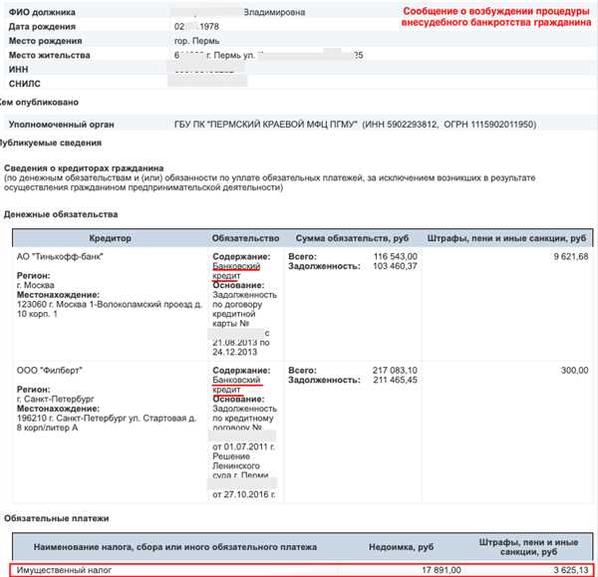The width and height of the screenshot is (598, 577).
Task: Click the 'Место жительства' label
Action: [x=49, y=55]
